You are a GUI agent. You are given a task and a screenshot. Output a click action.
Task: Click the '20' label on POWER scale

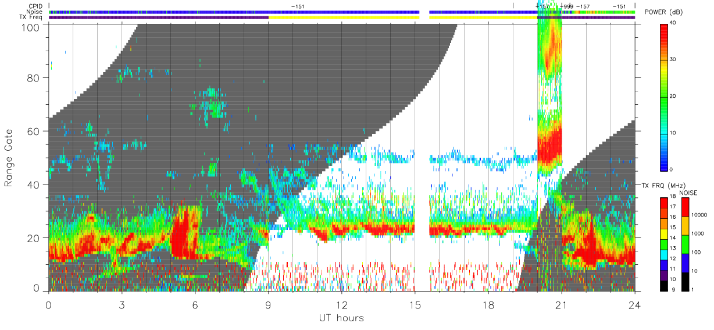point(673,97)
